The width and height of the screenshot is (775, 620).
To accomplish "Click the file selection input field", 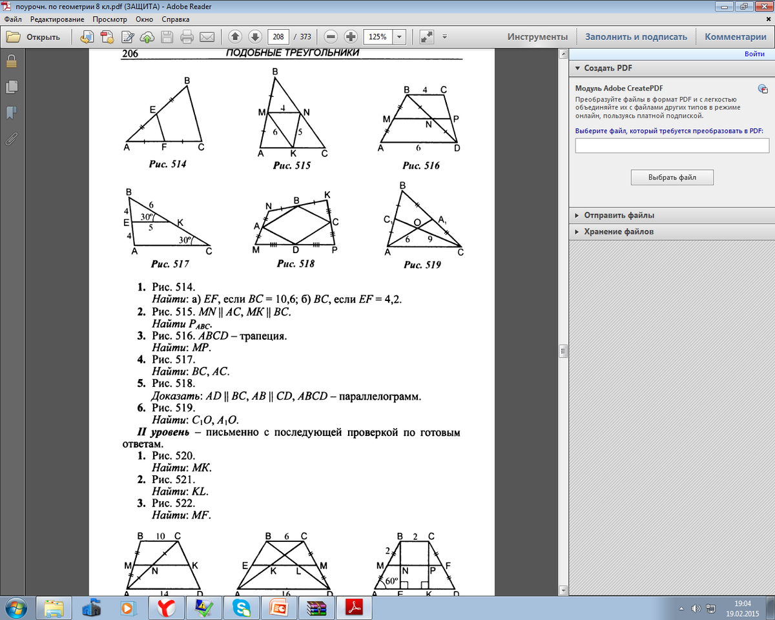I will (672, 145).
